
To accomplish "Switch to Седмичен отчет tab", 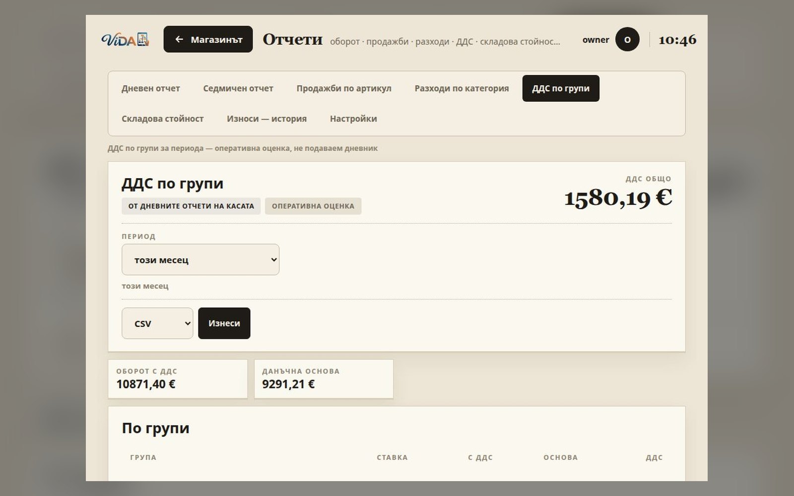I will point(238,88).
